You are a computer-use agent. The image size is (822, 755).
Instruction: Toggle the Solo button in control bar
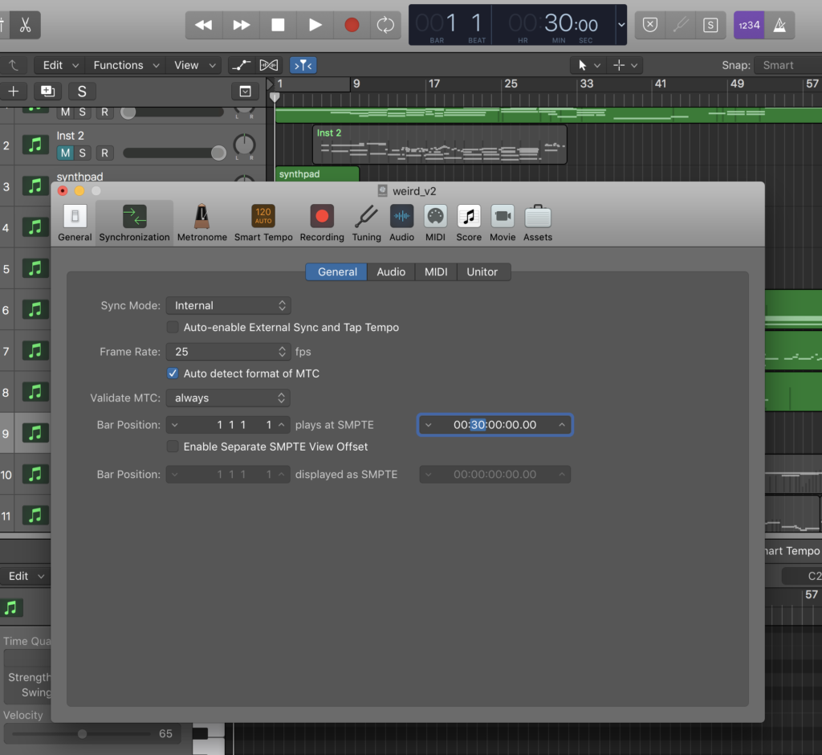[x=710, y=25]
